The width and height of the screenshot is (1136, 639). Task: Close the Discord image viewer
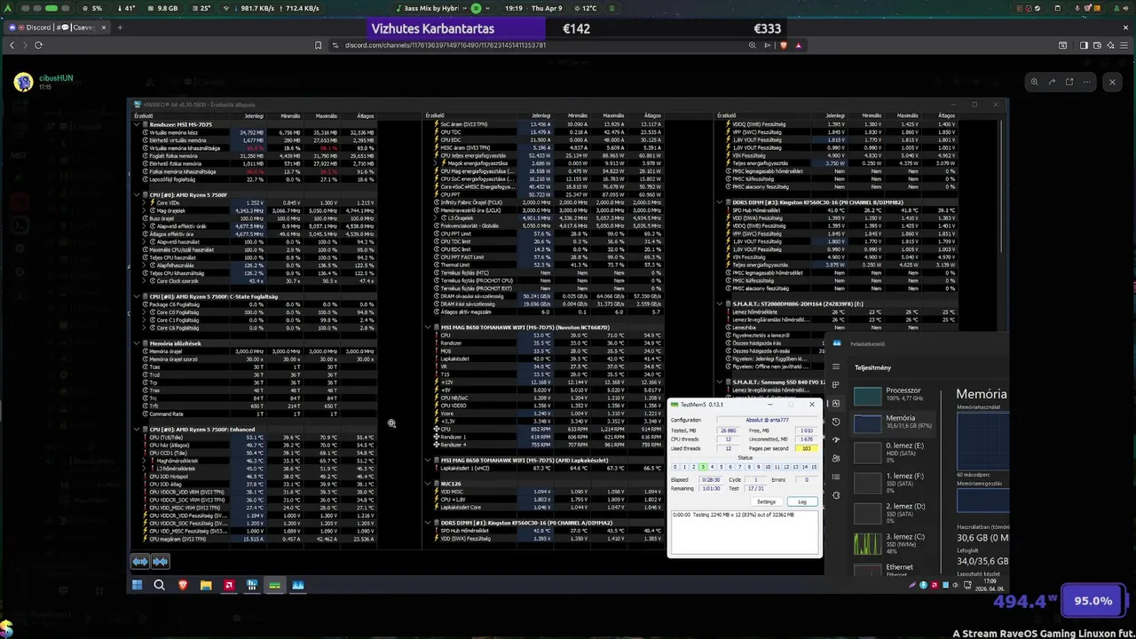pyautogui.click(x=1112, y=82)
